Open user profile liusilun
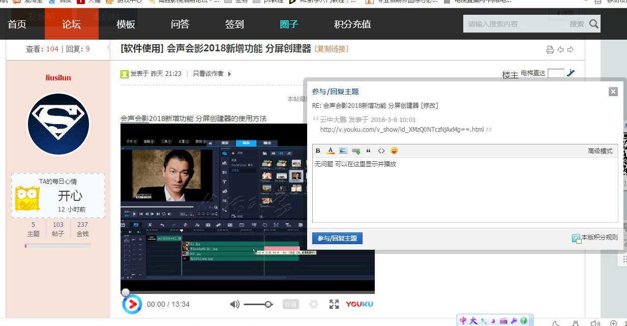 pyautogui.click(x=58, y=78)
